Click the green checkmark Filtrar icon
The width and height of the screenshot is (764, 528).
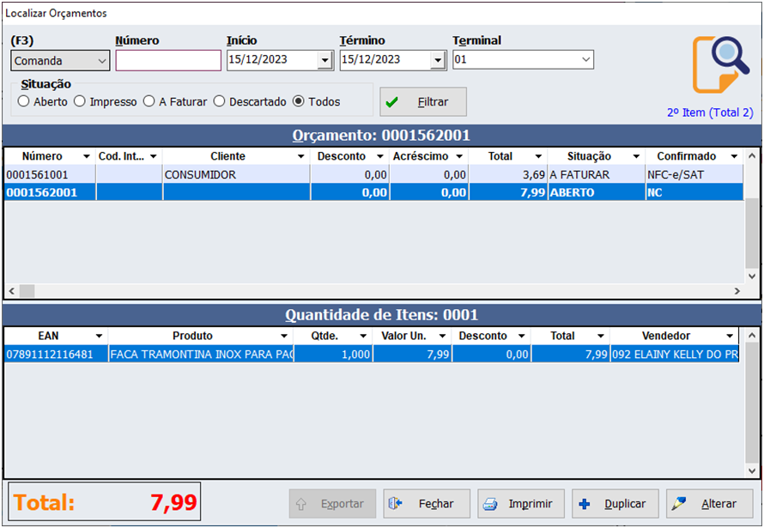click(392, 101)
